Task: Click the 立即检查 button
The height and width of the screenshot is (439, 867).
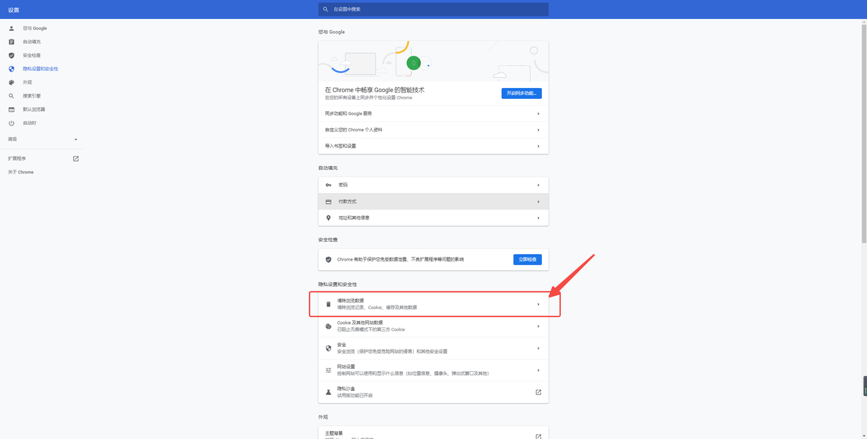Action: click(527, 259)
